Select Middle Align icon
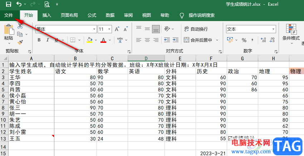The height and width of the screenshot is (156, 304). [147, 29]
